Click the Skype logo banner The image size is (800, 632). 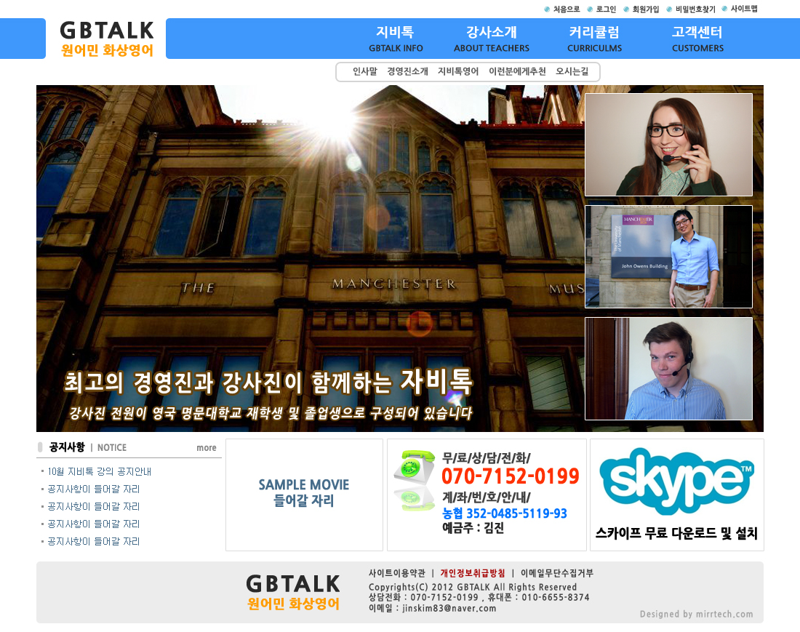point(676,482)
